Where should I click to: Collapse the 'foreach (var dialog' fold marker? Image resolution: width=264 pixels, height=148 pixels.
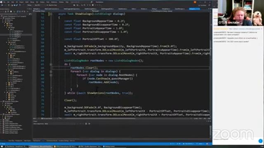51,72
